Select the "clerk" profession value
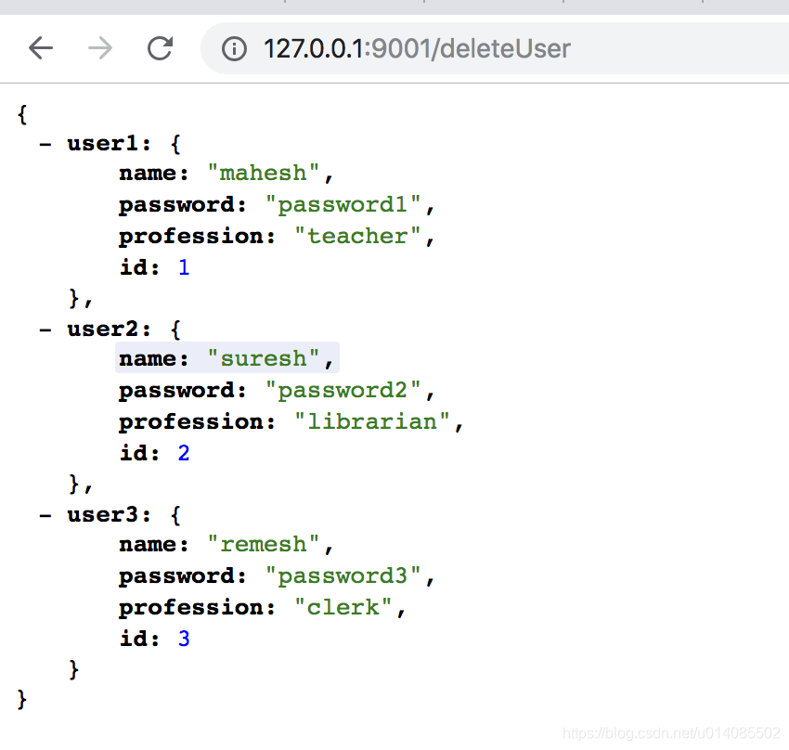Viewport: 789px width, 750px height. pyautogui.click(x=343, y=607)
